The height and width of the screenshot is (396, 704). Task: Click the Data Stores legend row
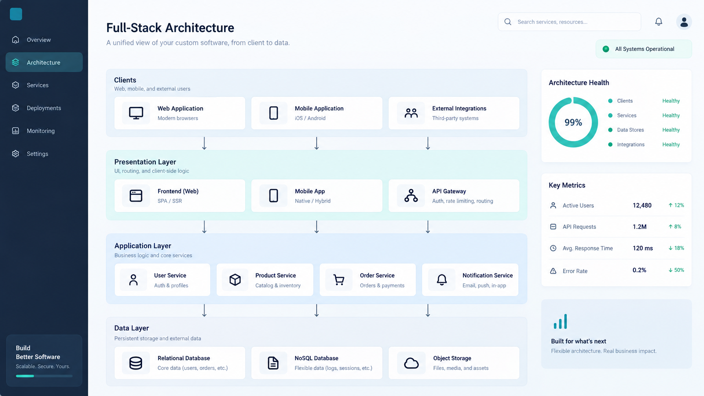pyautogui.click(x=644, y=130)
